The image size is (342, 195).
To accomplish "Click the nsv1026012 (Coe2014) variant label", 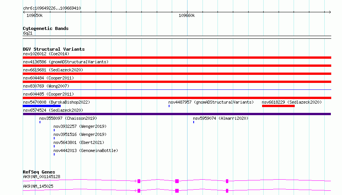I will point(46,54).
